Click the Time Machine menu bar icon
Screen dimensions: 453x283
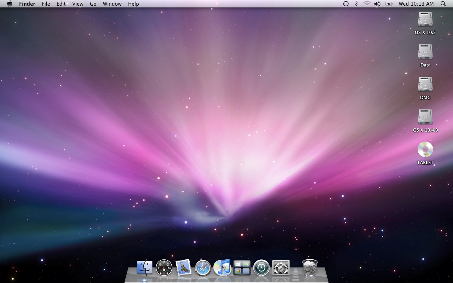click(346, 4)
